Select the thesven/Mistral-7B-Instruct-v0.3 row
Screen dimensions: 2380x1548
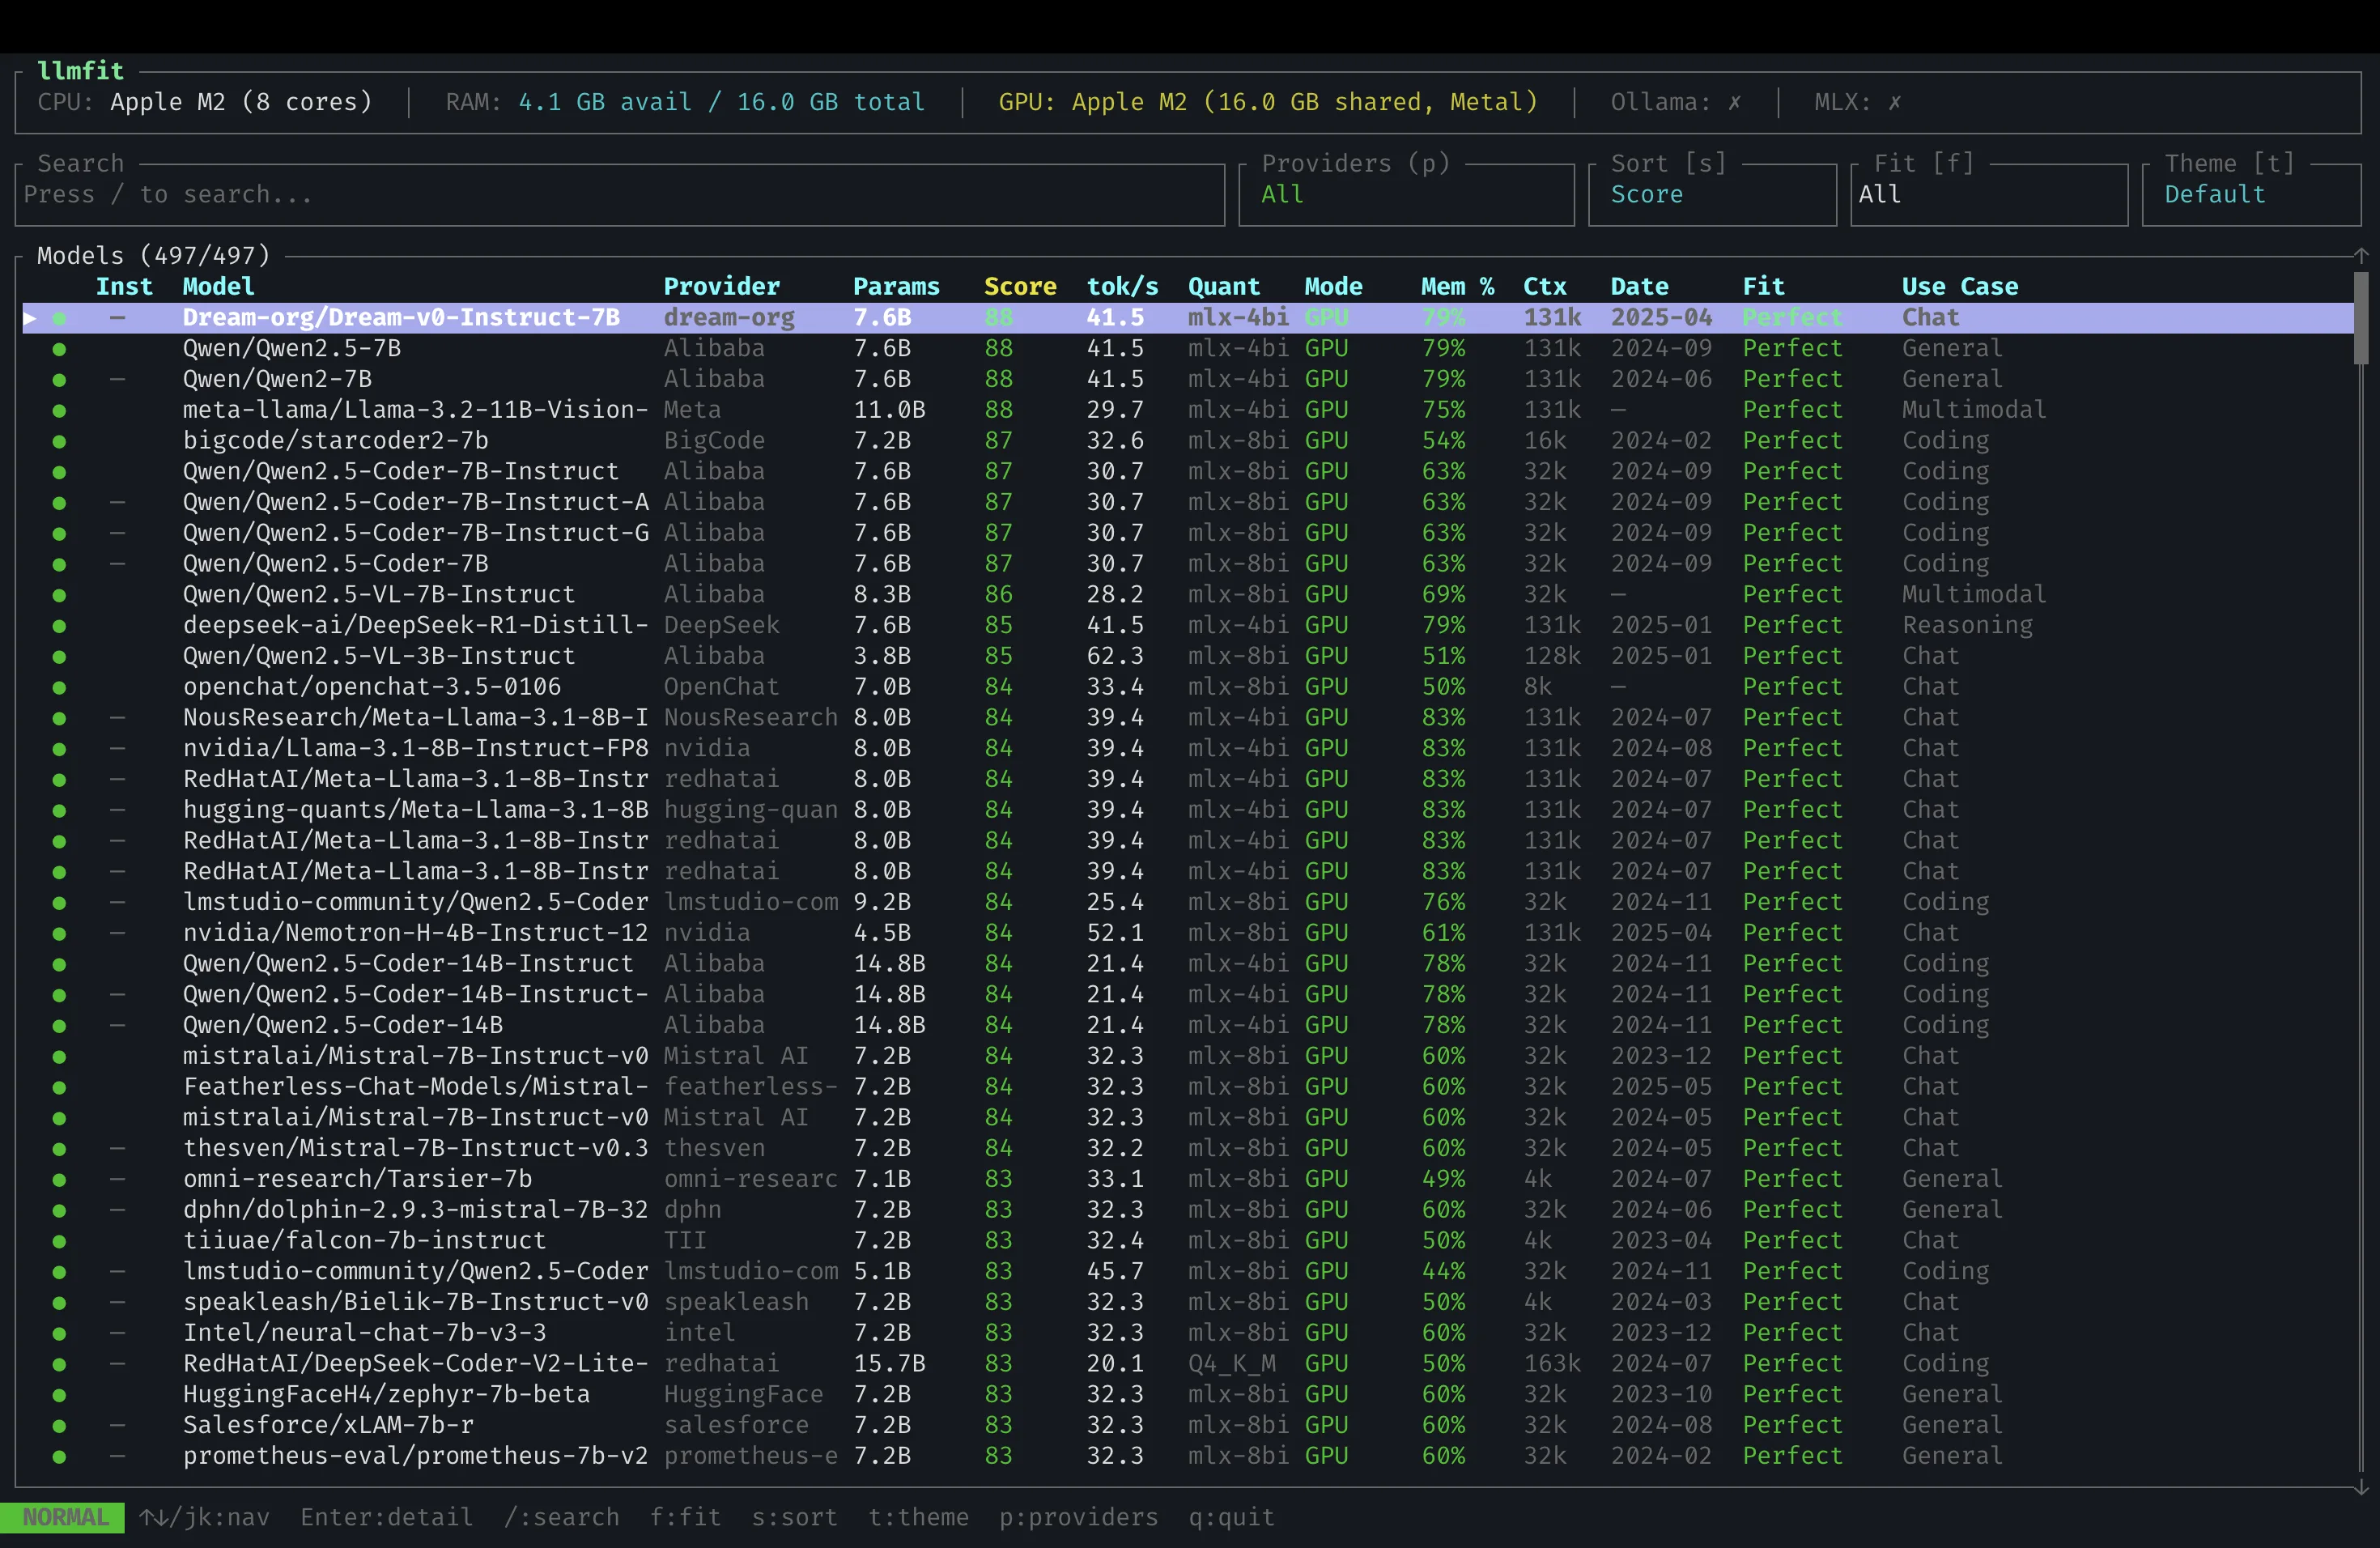pos(1188,1149)
